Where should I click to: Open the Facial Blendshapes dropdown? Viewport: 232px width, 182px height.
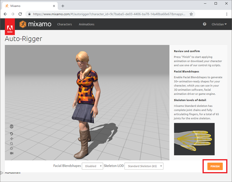92,166
